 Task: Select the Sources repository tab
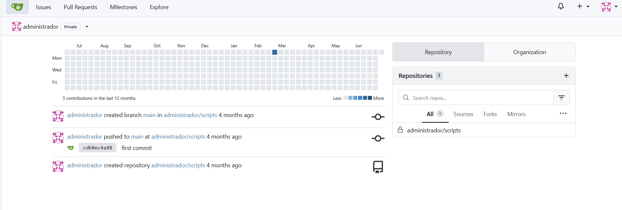pyautogui.click(x=463, y=114)
